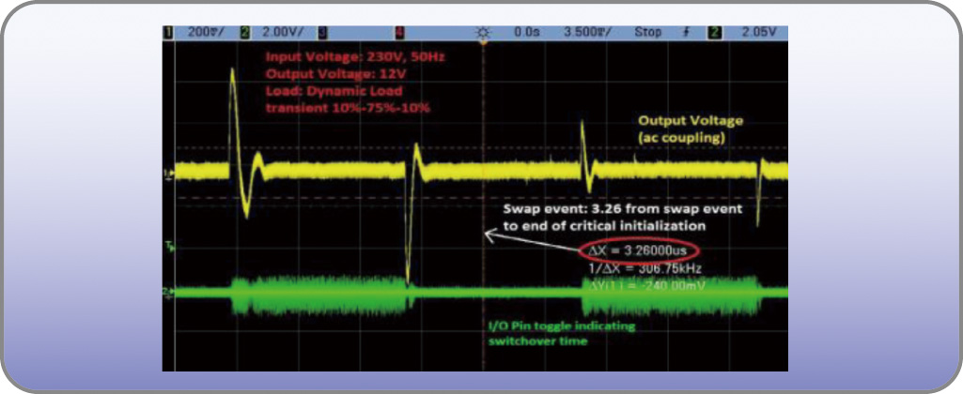
Task: Click the trigger level marker on left edge
Action: tap(167, 247)
